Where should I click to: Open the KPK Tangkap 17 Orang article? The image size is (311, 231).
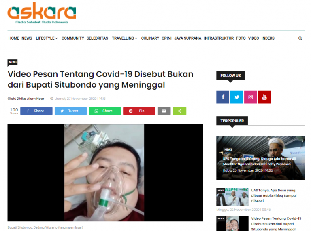coord(260,162)
